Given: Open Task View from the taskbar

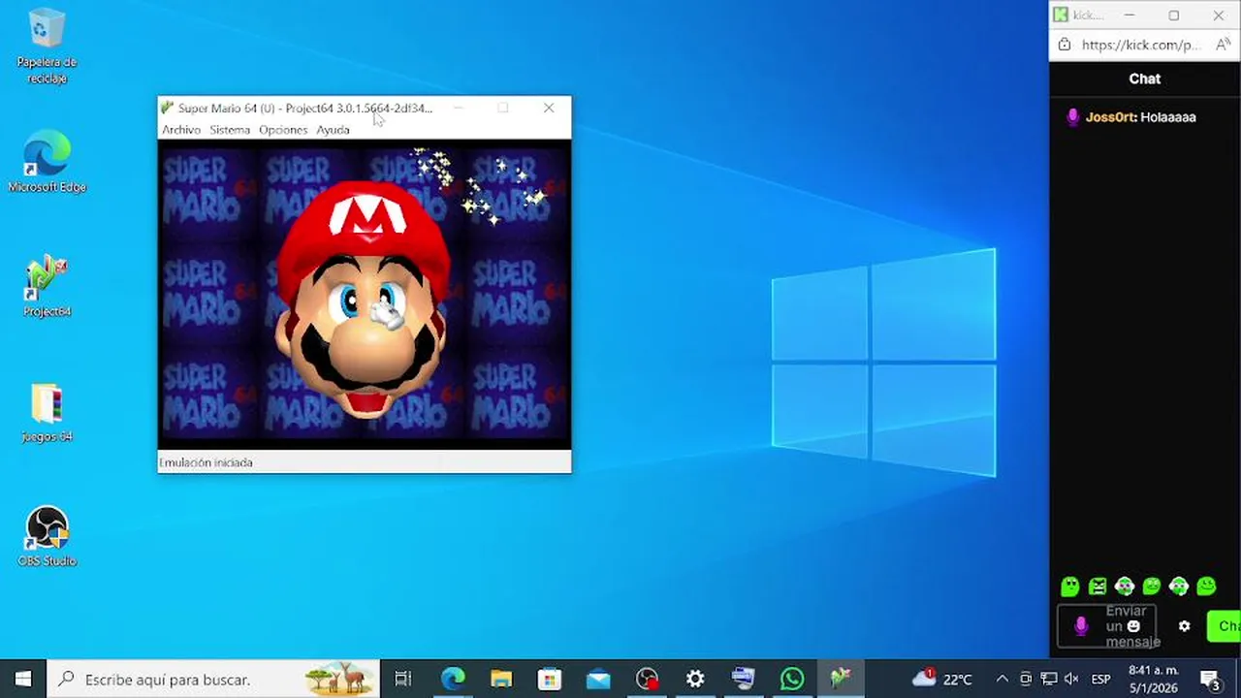Looking at the screenshot, I should pyautogui.click(x=403, y=679).
